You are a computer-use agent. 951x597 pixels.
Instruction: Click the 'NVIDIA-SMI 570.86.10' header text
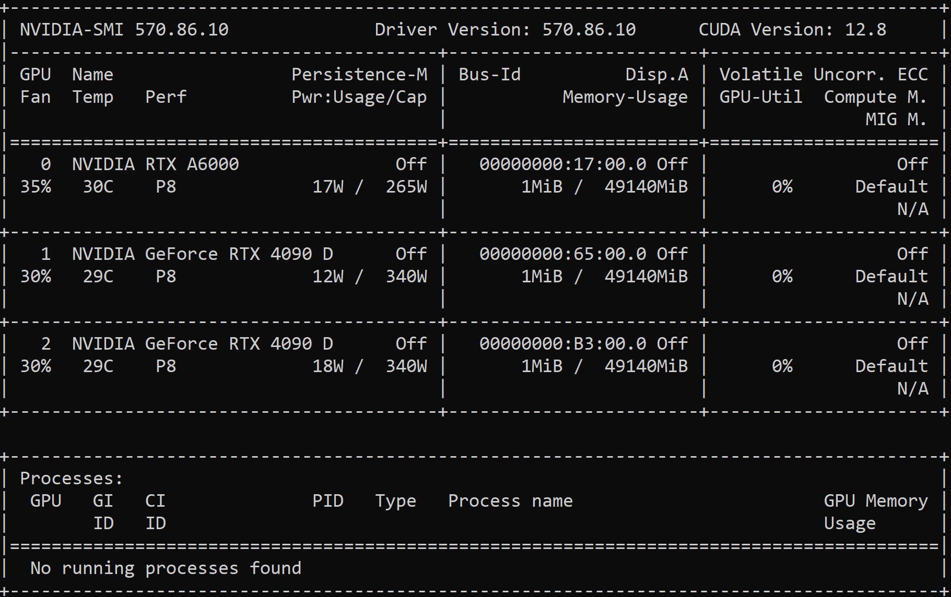pyautogui.click(x=124, y=29)
